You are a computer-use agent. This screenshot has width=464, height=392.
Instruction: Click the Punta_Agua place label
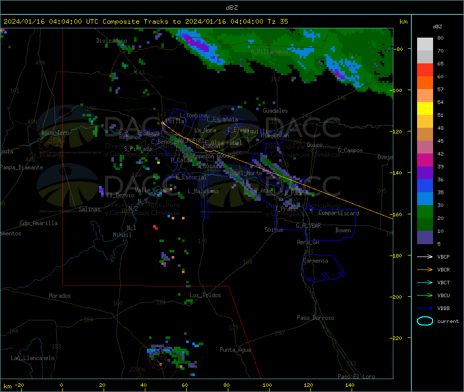(235, 350)
